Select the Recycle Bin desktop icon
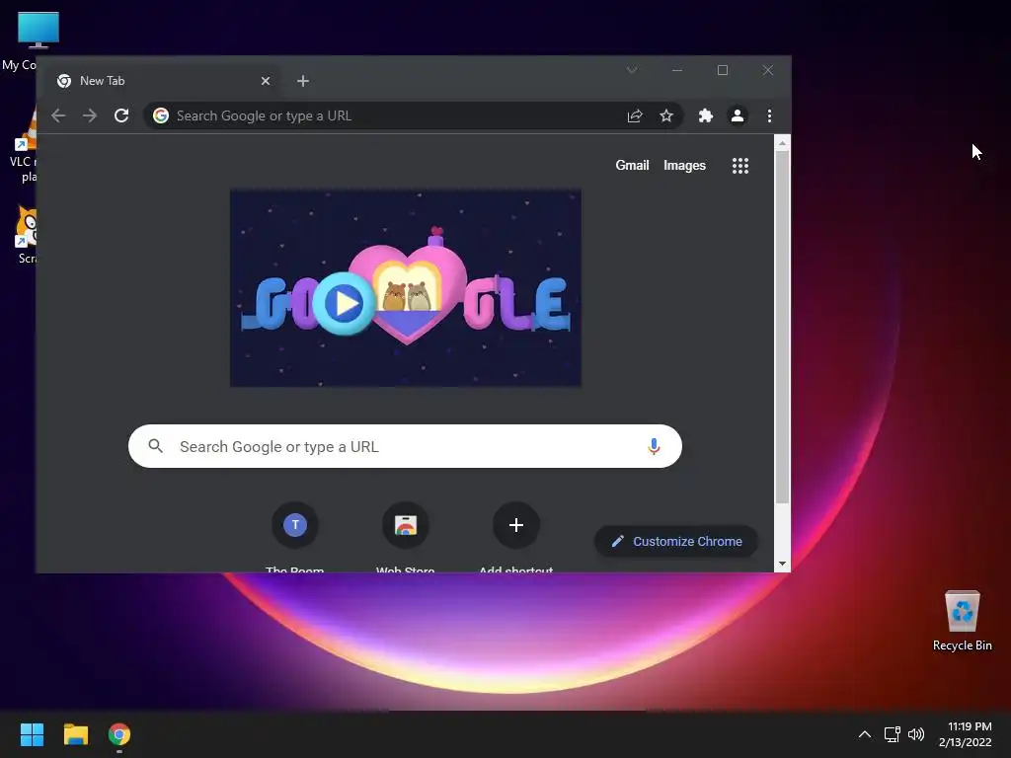The image size is (1011, 758). (x=962, y=620)
